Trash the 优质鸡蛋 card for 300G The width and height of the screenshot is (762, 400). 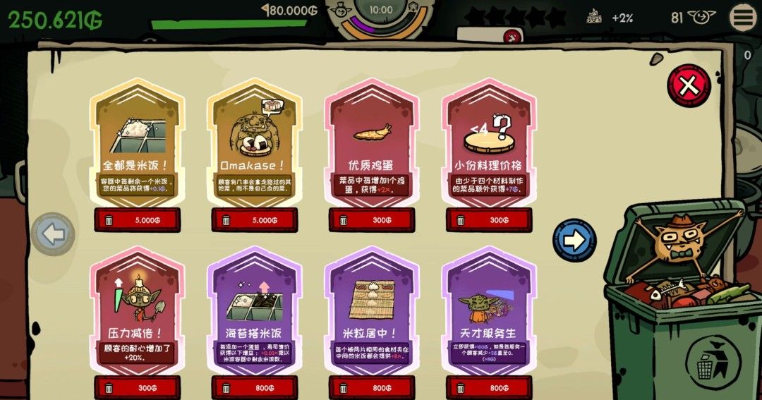[x=372, y=220]
